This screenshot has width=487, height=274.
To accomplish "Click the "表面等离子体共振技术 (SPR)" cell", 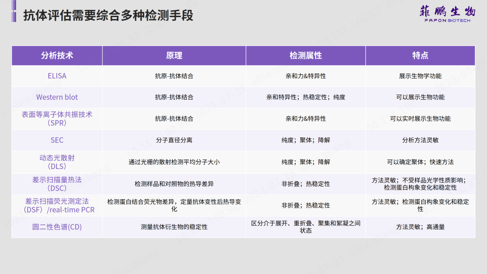I will [x=57, y=119].
